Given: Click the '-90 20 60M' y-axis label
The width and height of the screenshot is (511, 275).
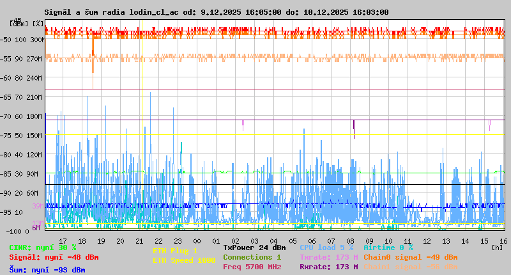Looking at the screenshot, I should click(20, 193).
